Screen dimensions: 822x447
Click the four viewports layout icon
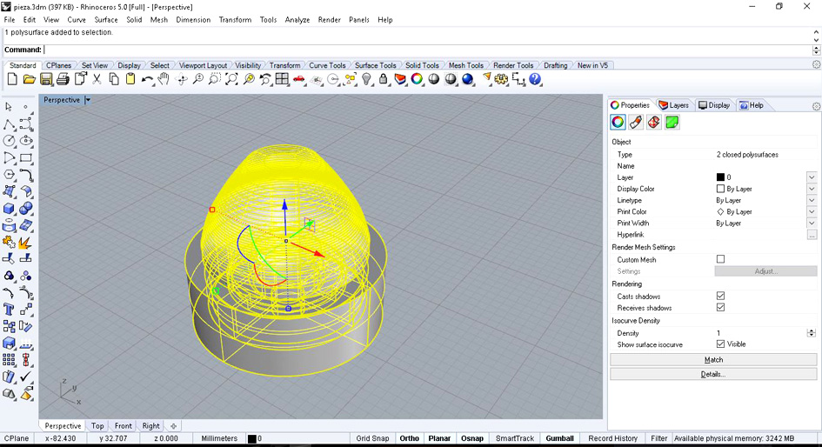pos(282,79)
